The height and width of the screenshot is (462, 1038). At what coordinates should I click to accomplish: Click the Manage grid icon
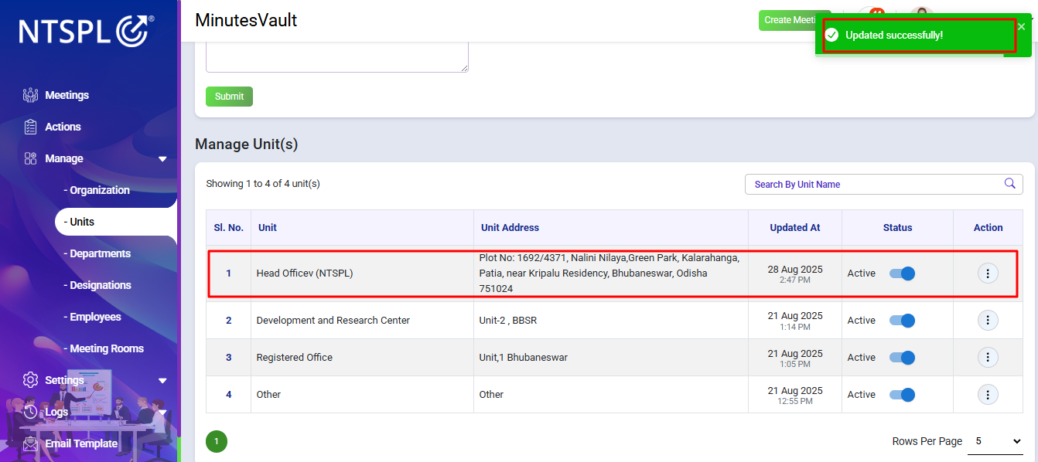pos(30,158)
